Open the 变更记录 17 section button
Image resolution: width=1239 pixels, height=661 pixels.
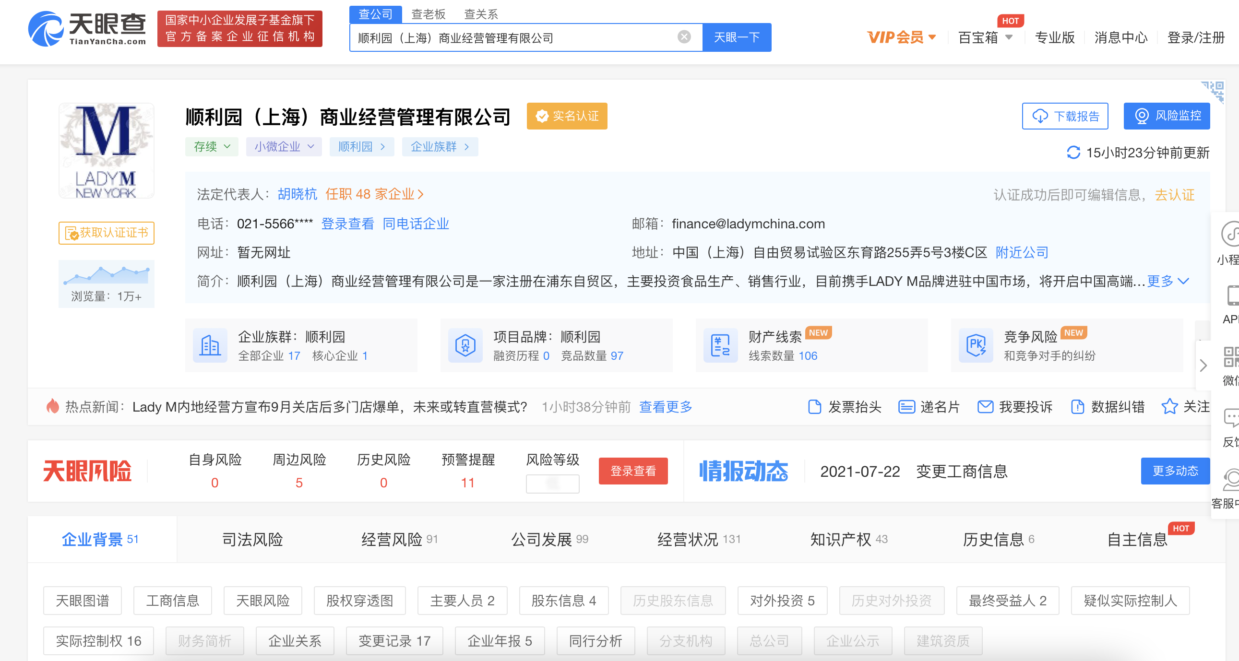coord(394,641)
